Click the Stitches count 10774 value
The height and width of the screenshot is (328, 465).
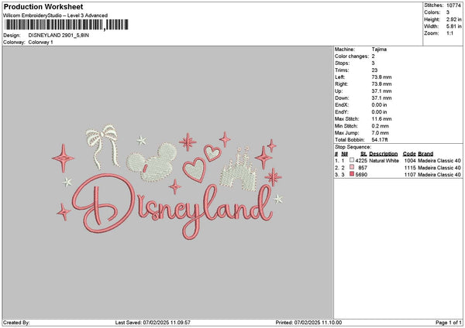pos(455,5)
